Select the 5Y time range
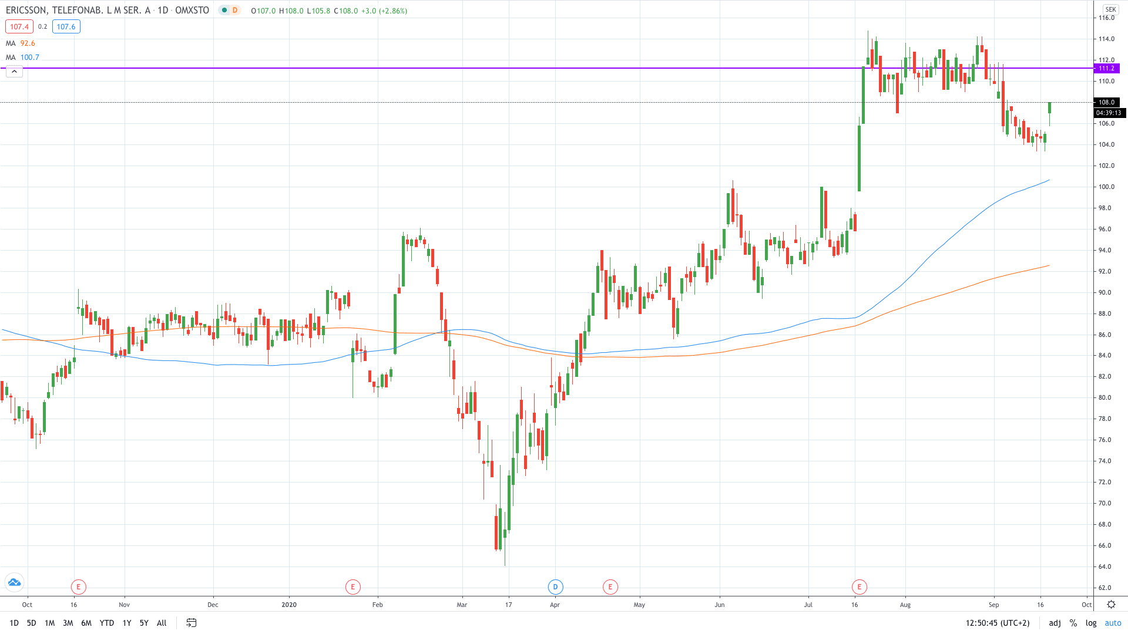Viewport: 1128px width, 634px height. (144, 623)
